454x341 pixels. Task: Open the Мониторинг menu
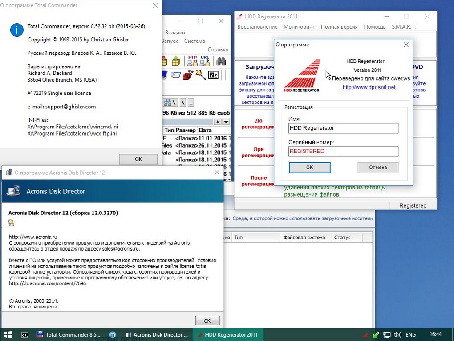click(299, 27)
